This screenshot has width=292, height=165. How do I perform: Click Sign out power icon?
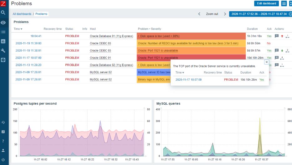(3, 160)
